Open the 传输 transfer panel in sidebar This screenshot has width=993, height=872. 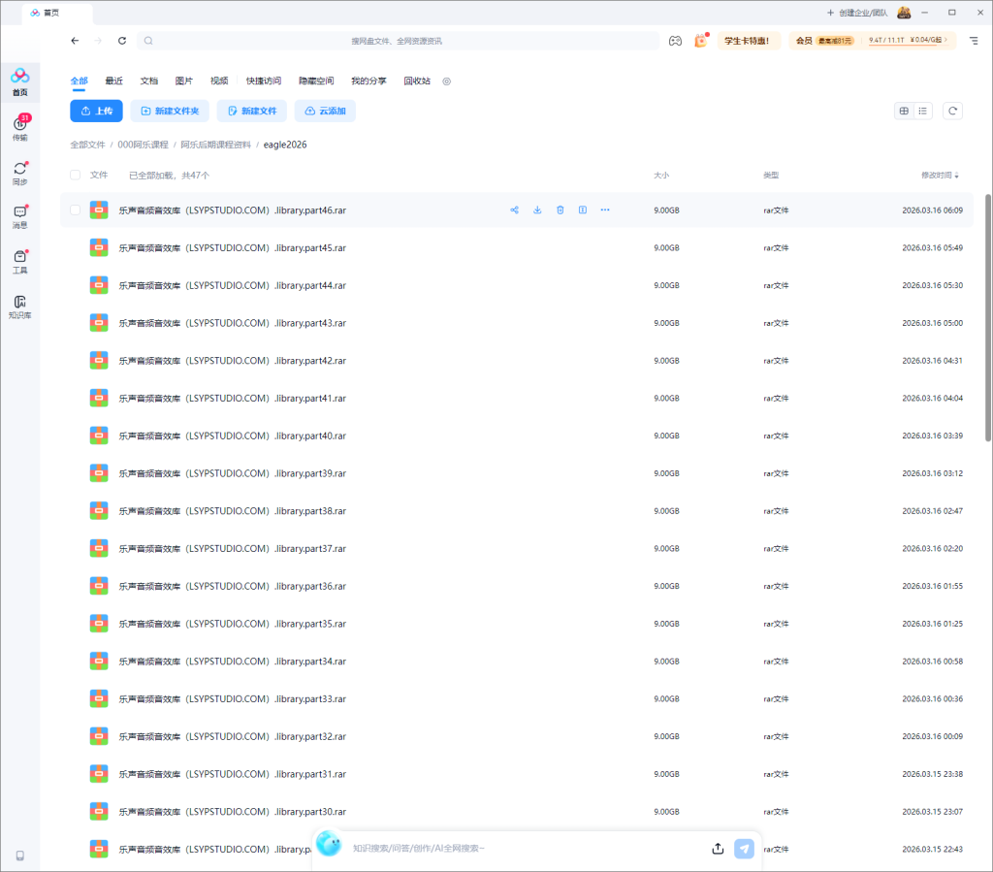tap(19, 128)
